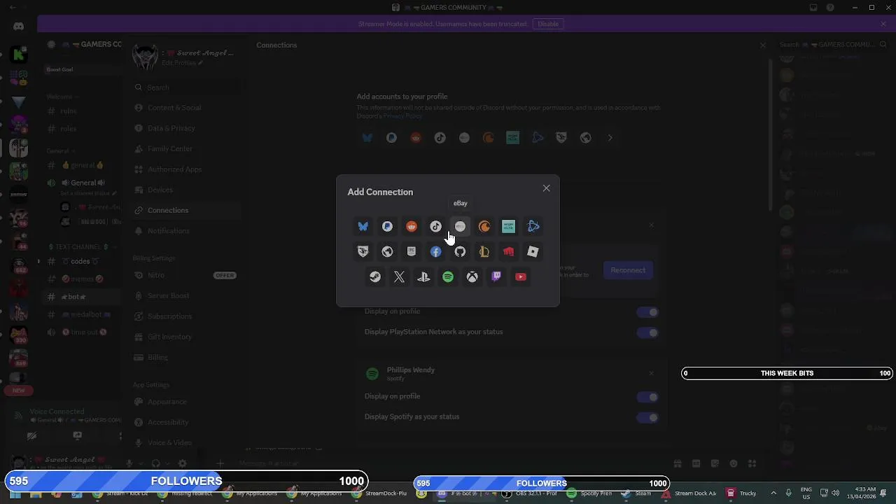Click the Steam icon in Add Connection dialog
Viewport: 896px width, 504px height.
(375, 276)
